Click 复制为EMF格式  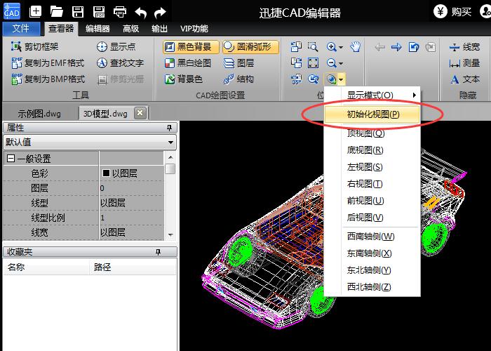(48, 63)
